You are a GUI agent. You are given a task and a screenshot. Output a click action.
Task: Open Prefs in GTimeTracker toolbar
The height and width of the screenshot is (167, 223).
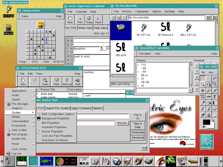point(56,82)
